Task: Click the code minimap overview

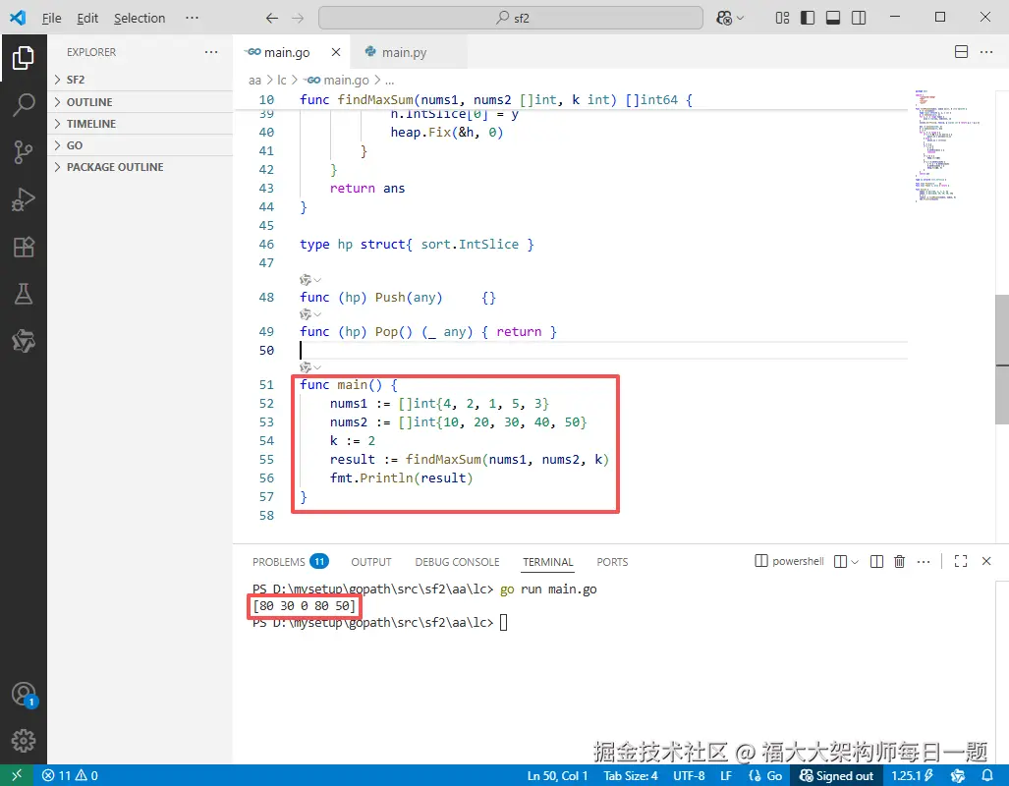Action: pos(946,146)
